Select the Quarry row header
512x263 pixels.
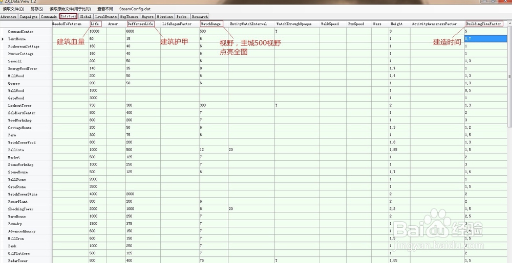coord(26,83)
